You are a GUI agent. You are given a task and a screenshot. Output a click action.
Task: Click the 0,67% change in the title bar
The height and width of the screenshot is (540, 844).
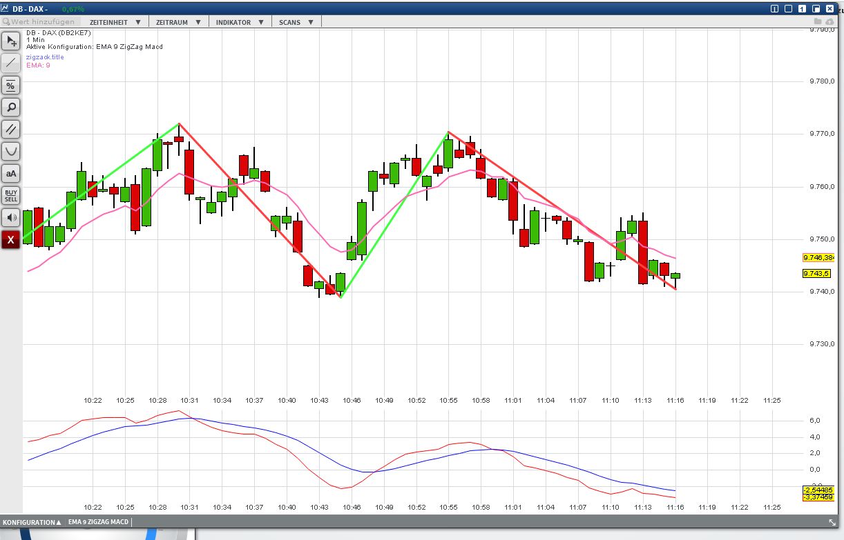73,9
